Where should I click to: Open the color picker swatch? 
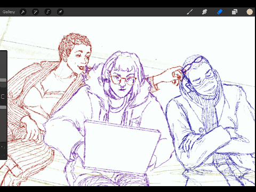click(250, 12)
